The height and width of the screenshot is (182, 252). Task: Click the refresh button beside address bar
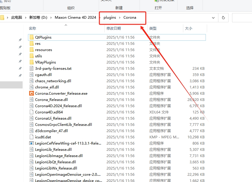click(223, 18)
